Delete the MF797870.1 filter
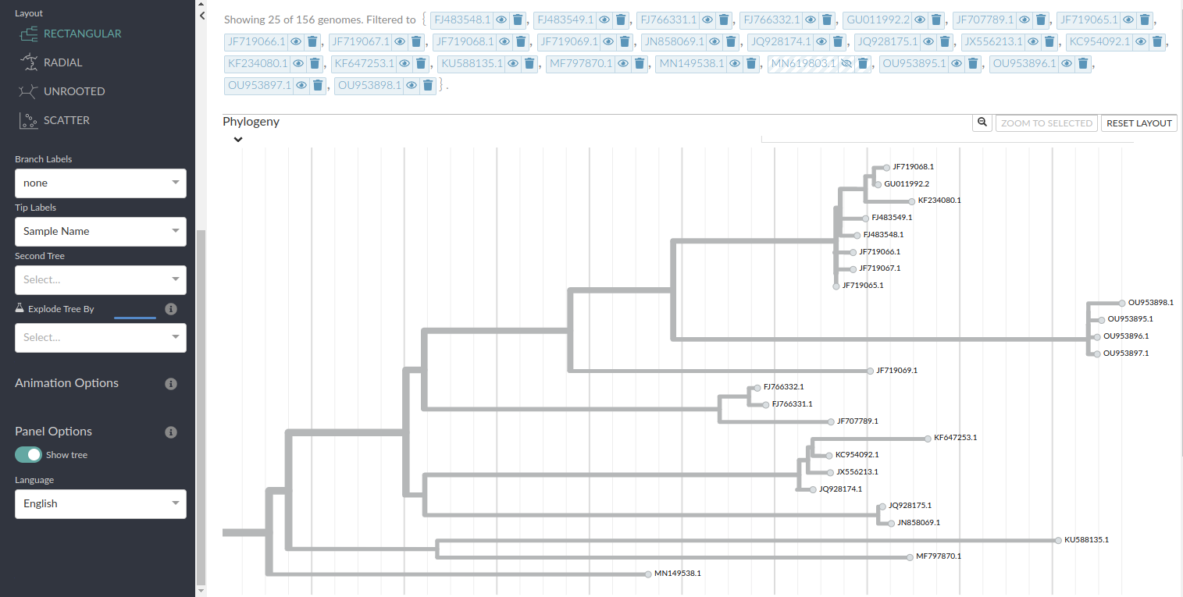The image size is (1183, 597). point(640,63)
